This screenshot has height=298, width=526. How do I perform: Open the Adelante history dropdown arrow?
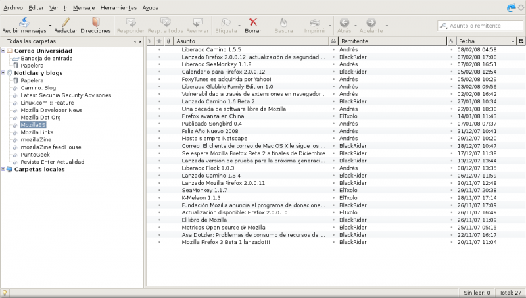click(387, 26)
